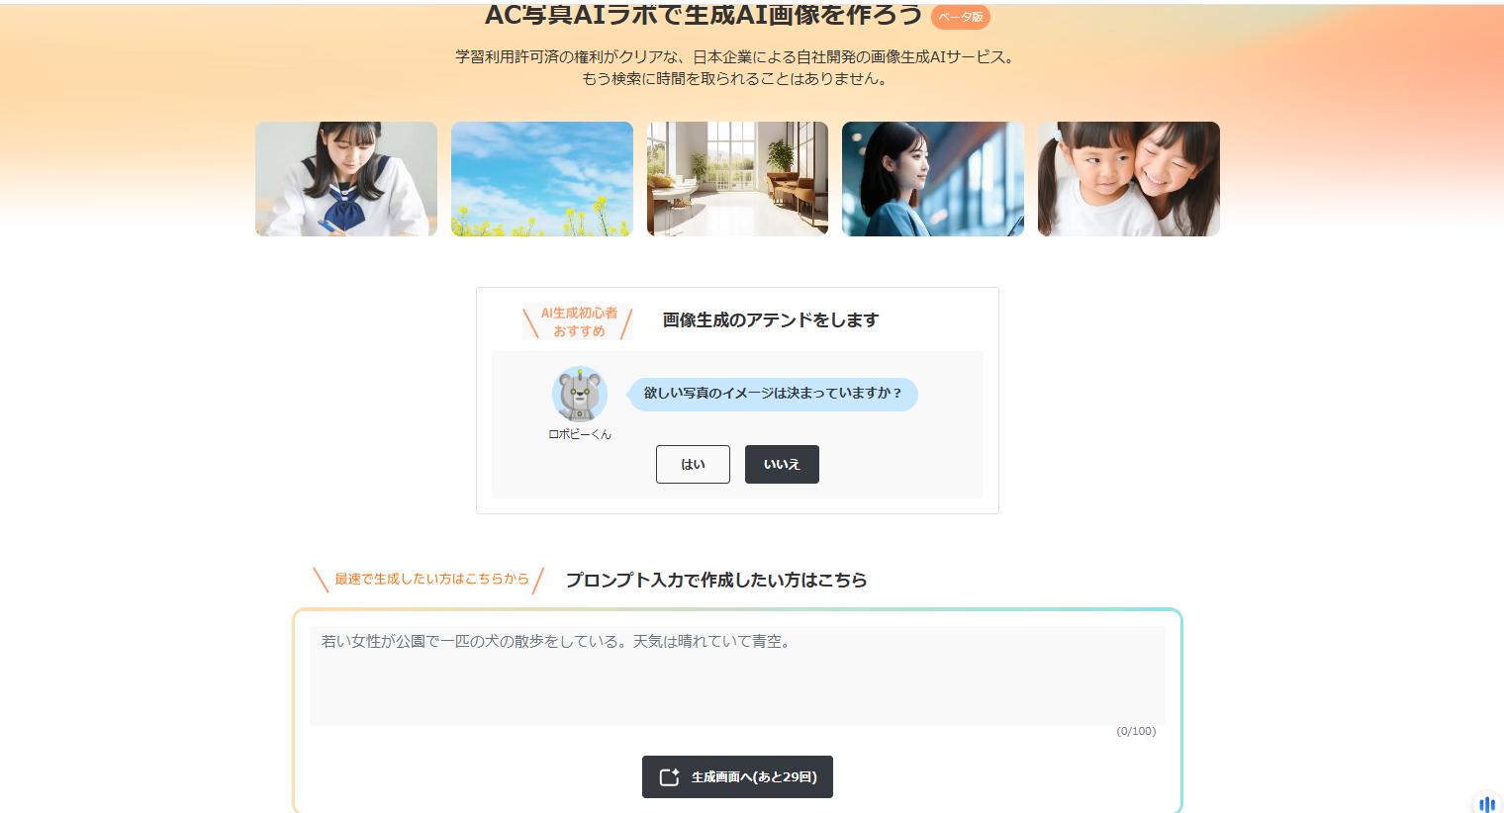Open the woman in profile sample image
Image resolution: width=1504 pixels, height=813 pixels.
pos(933,179)
